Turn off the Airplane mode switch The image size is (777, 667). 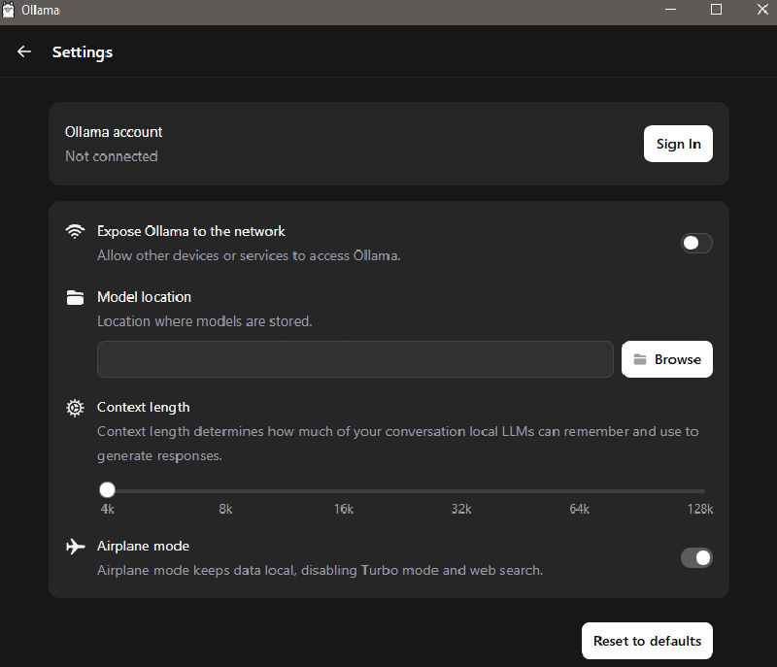coord(696,558)
